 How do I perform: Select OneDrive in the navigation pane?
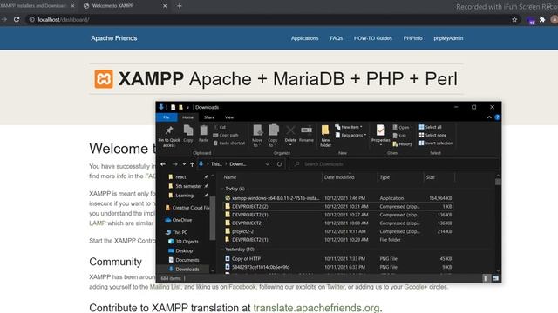178,220
